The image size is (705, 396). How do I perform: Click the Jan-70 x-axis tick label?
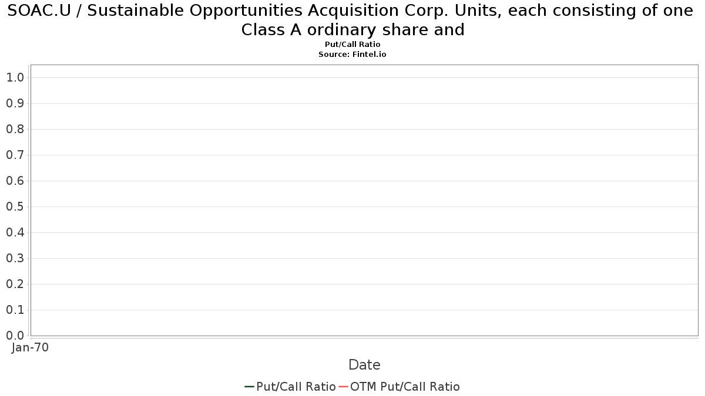(x=30, y=347)
